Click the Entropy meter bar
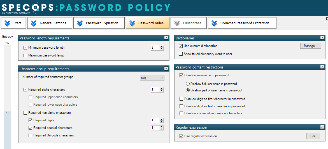The image size is (328, 149). (x=8, y=97)
